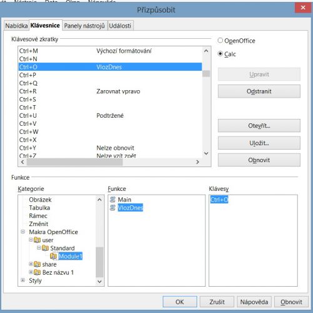This screenshot has height=313, width=313.
Task: Open the Události tab
Action: click(120, 26)
